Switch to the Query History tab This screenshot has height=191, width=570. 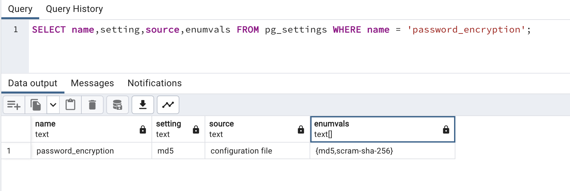click(74, 9)
